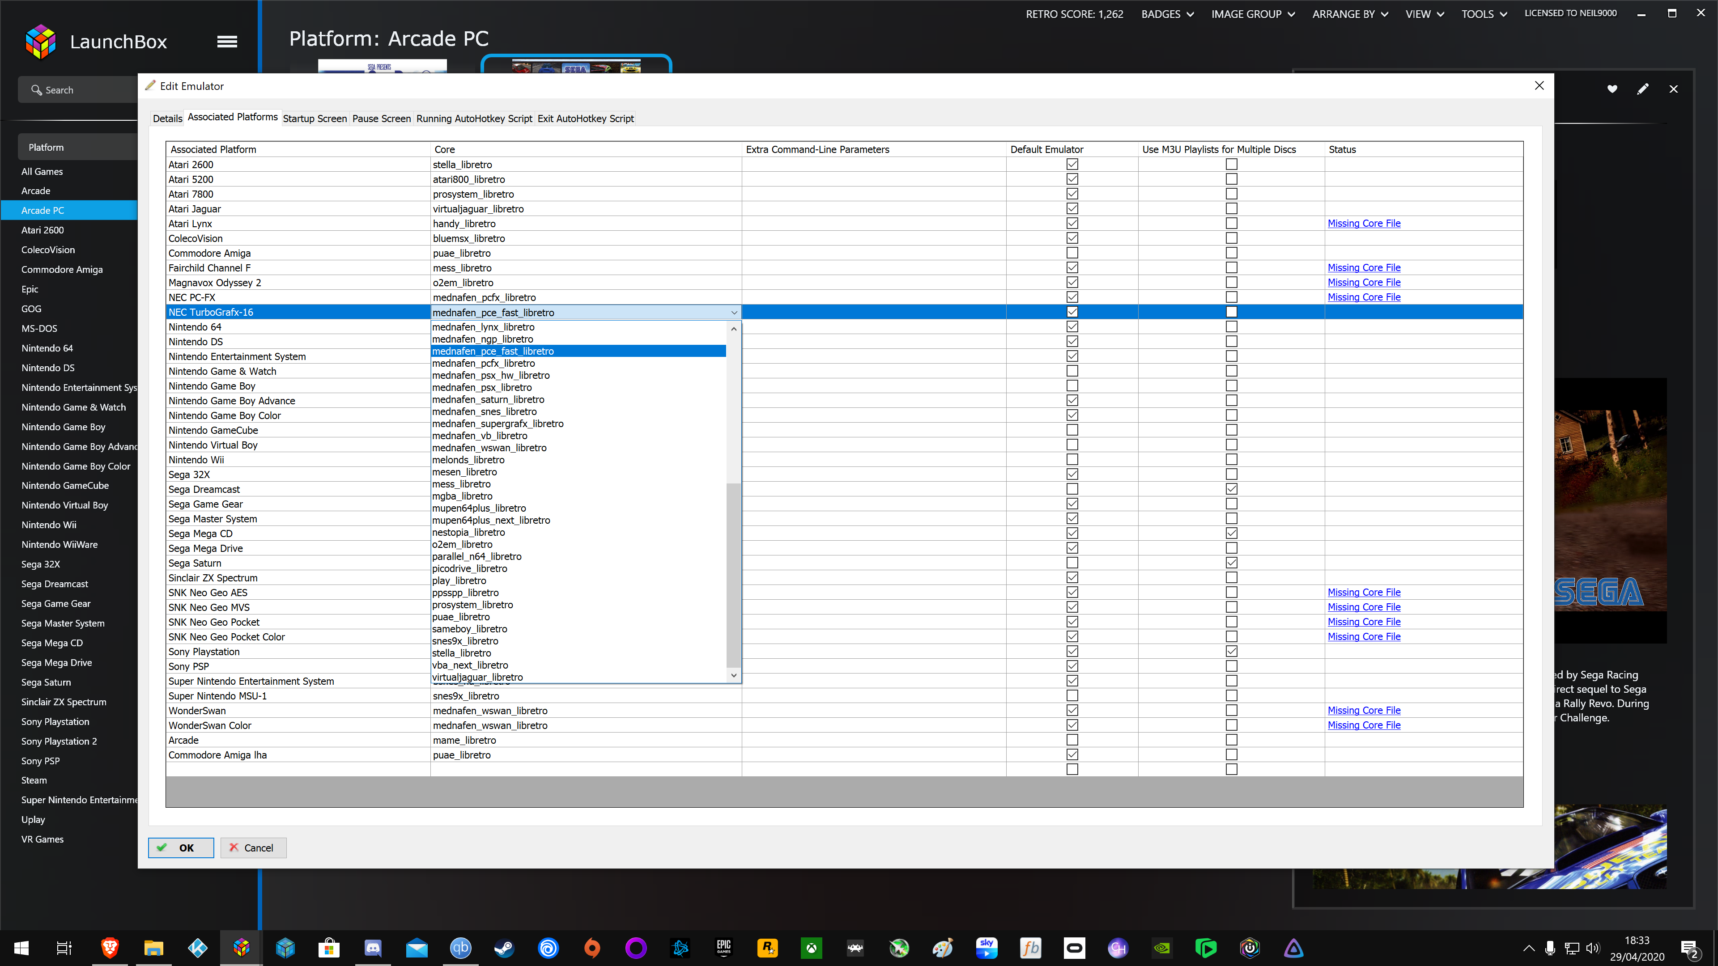Click Missing Core File for NEC PC-FX
Image resolution: width=1718 pixels, height=966 pixels.
tap(1364, 297)
